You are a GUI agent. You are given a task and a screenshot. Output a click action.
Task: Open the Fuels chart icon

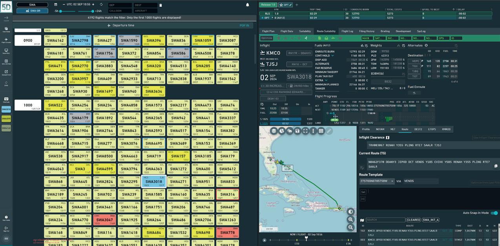(x=362, y=45)
